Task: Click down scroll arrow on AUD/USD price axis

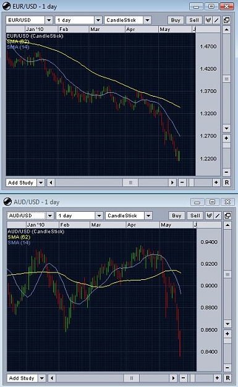Action: coord(227,324)
